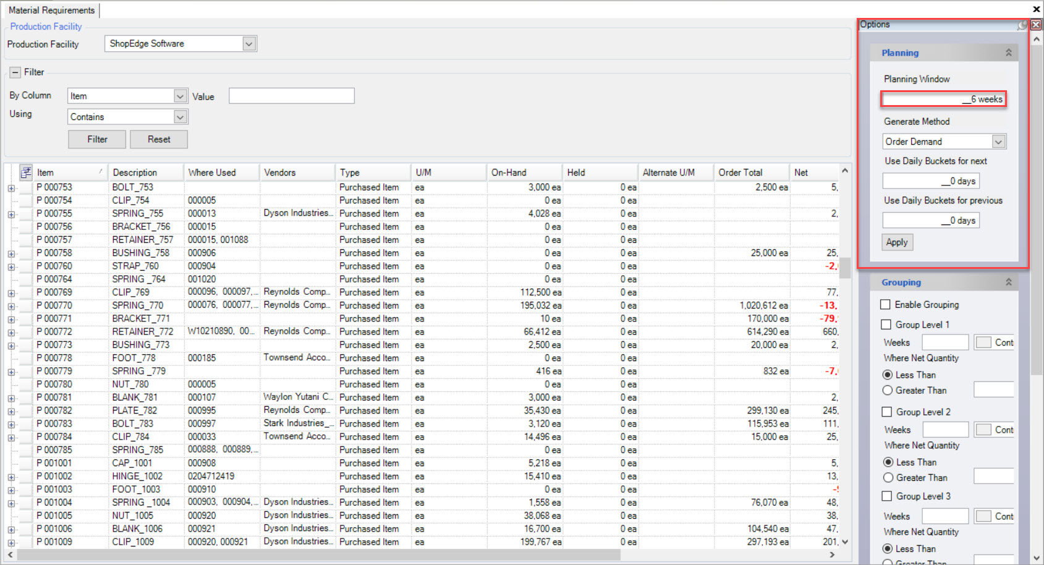Open the Production Facility dropdown
The height and width of the screenshot is (565, 1044).
[248, 44]
